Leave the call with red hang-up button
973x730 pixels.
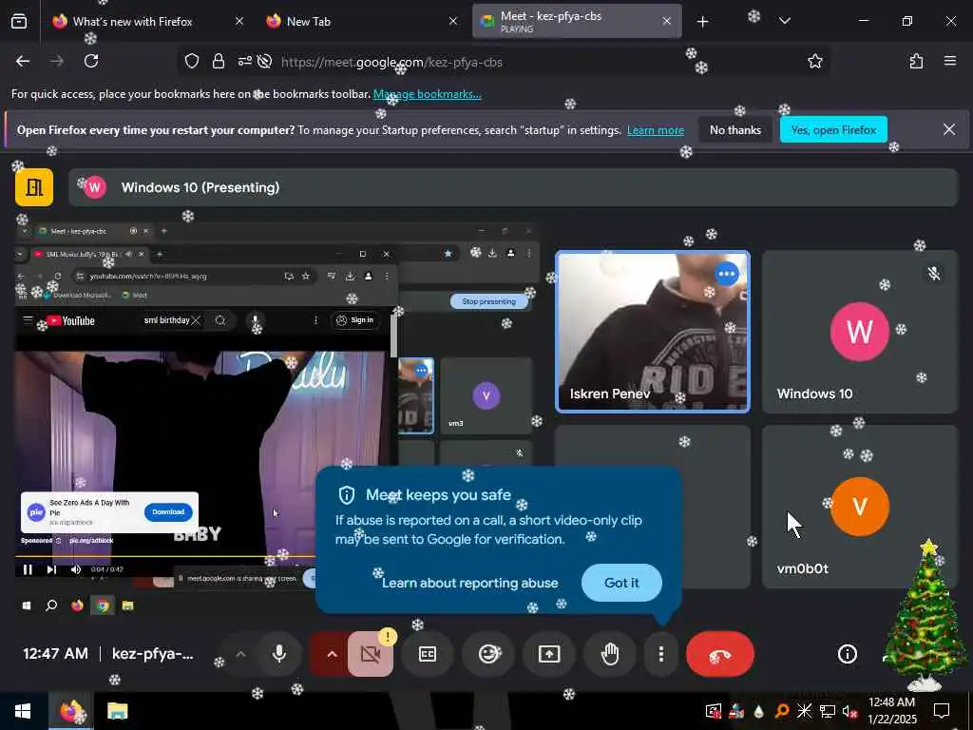(720, 654)
